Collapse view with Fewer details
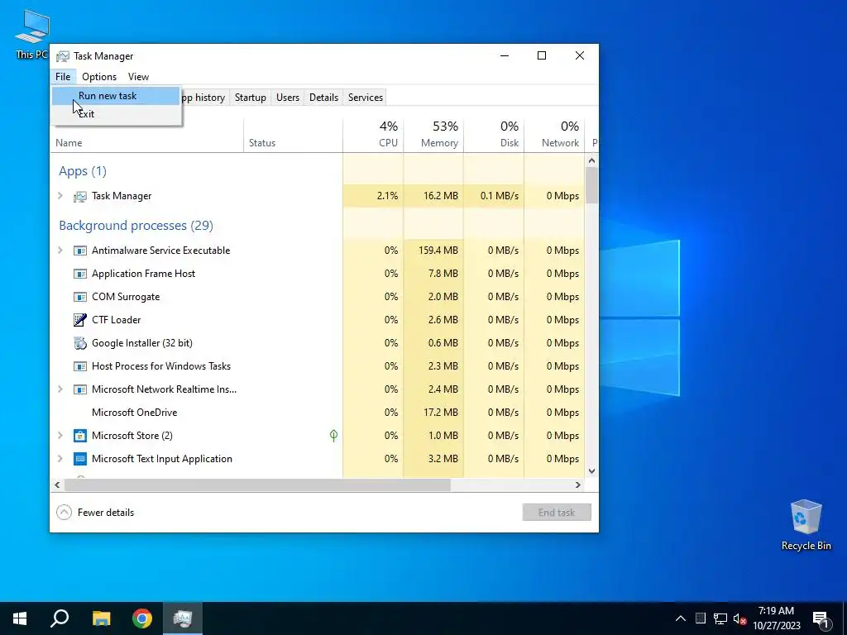 tap(96, 513)
